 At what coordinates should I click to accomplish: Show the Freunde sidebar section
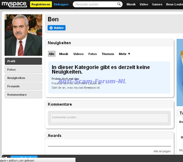click(x=23, y=86)
